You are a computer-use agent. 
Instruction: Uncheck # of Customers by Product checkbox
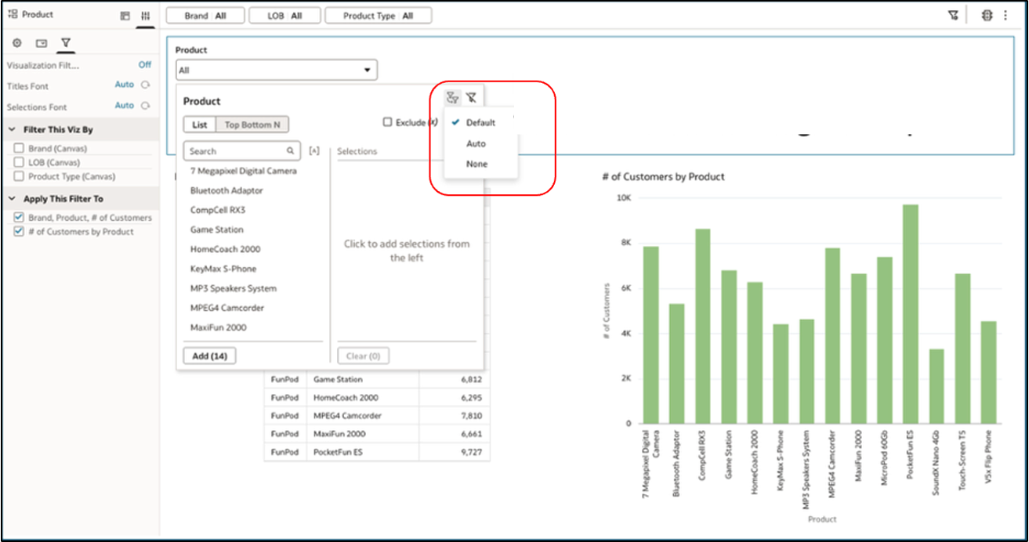click(x=19, y=232)
